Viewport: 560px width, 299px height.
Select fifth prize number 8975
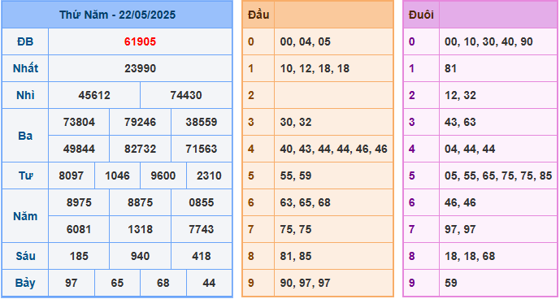(x=79, y=202)
